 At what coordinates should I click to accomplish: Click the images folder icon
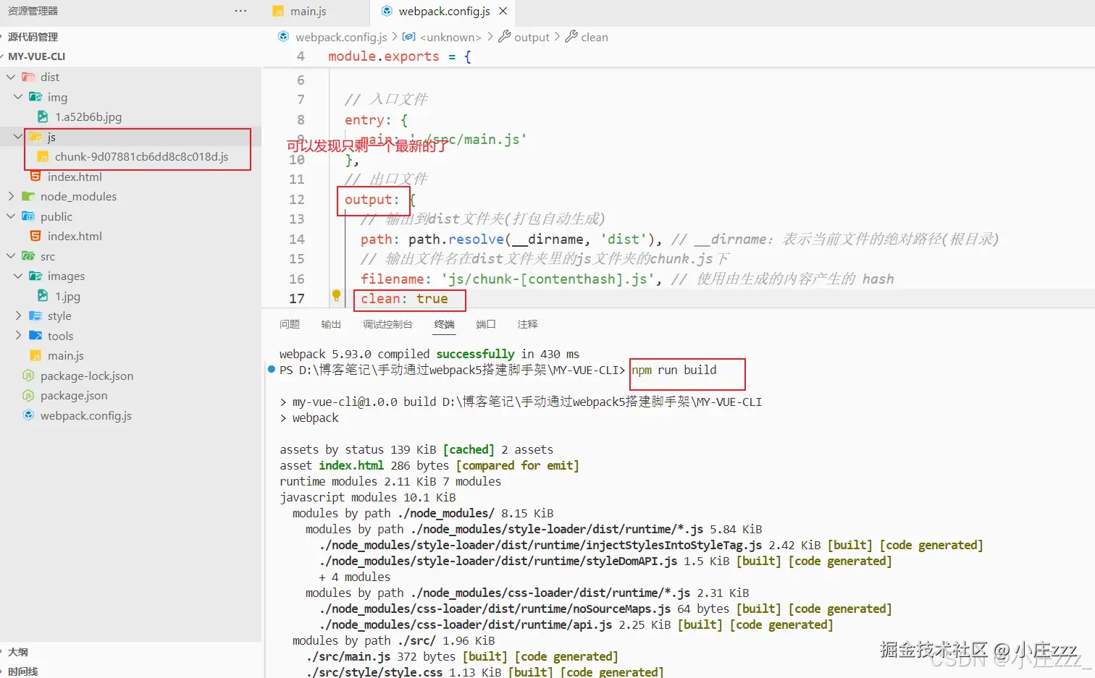pos(35,276)
